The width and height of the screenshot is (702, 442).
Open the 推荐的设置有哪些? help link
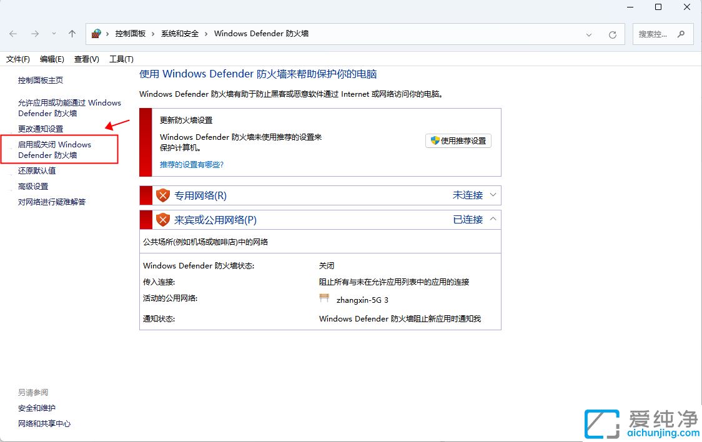(x=192, y=165)
